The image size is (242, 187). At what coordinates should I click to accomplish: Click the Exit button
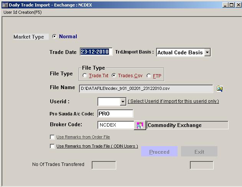tap(199, 151)
